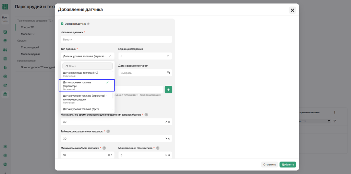Image resolution: width=351 pixels, height=174 pixels.
Task: Click help icon next to Таймаут для разделения заправок
Action: pyautogui.click(x=108, y=131)
